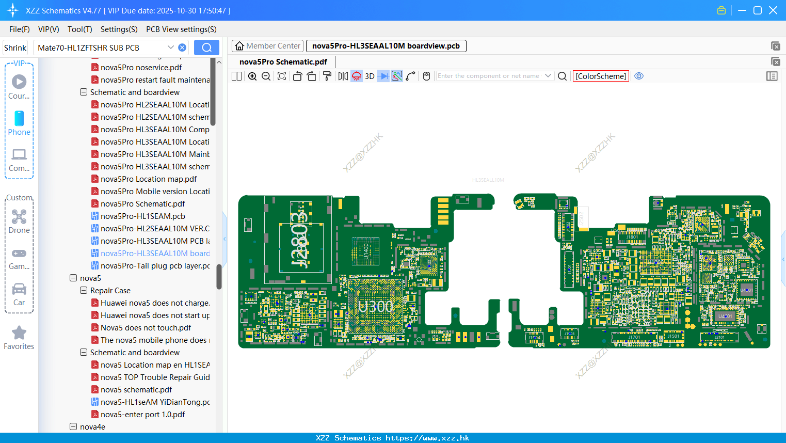Open the Game console category
The width and height of the screenshot is (786, 443).
coord(19,258)
